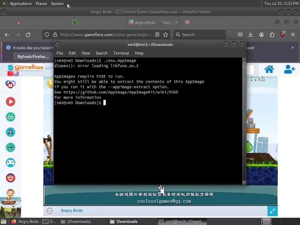
Task: Click the add user sign-up icon
Action: tap(289, 69)
